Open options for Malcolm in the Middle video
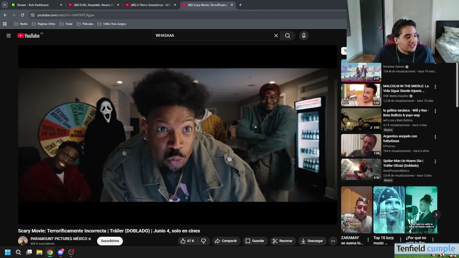 [x=435, y=87]
